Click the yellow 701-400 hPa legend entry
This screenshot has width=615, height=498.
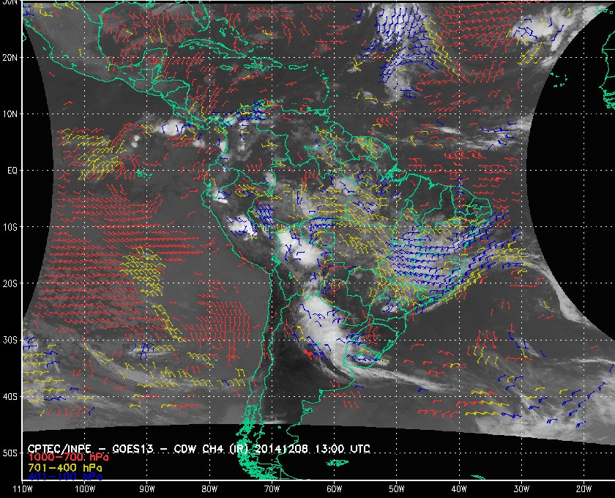tap(64, 467)
